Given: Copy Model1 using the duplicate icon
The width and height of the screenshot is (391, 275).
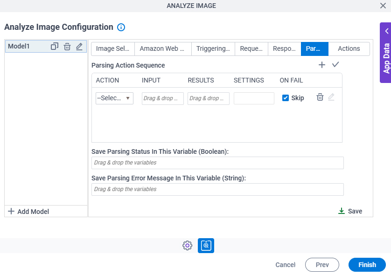Looking at the screenshot, I should [55, 46].
